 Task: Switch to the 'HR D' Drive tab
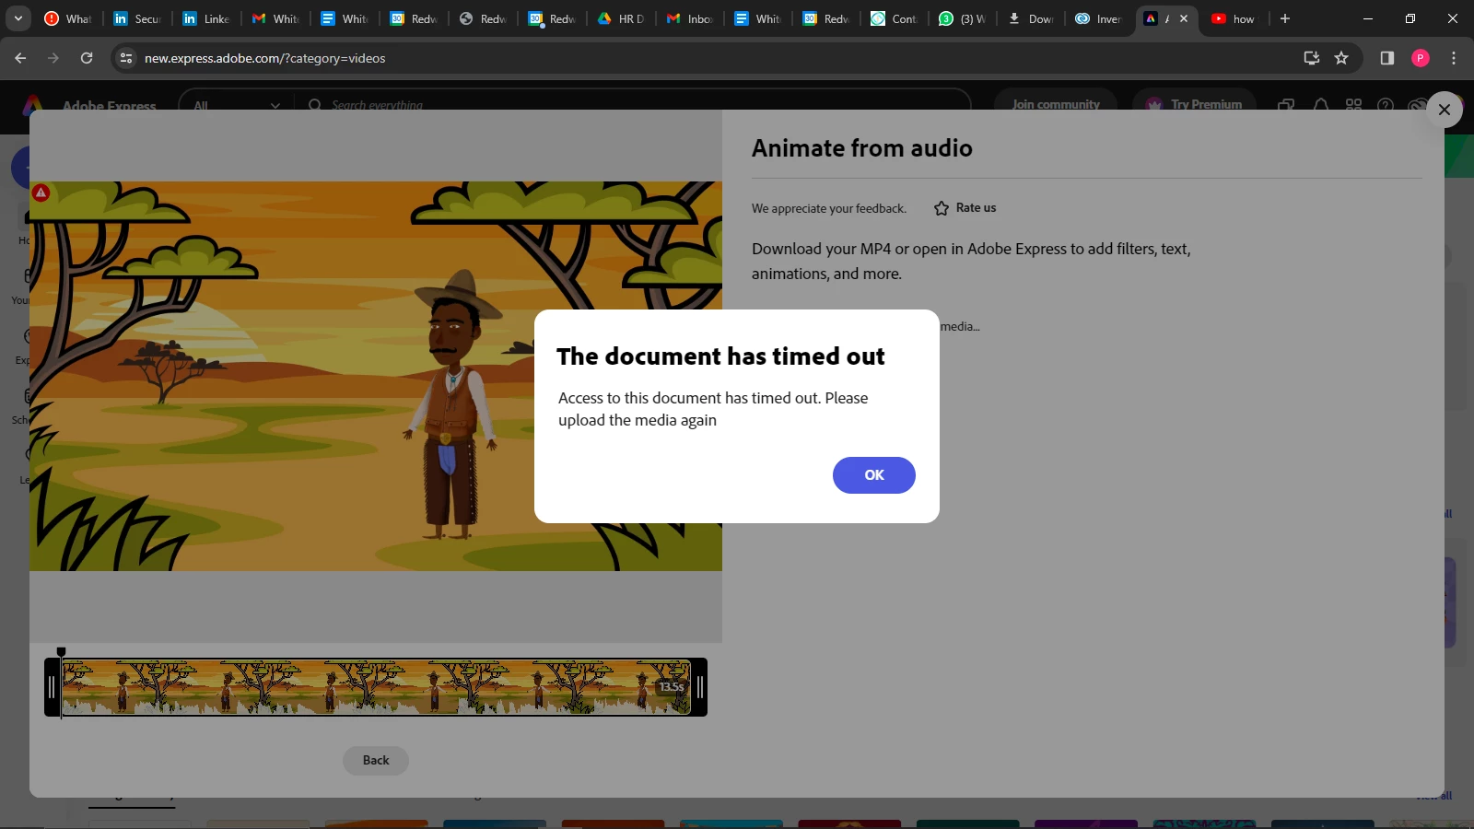click(621, 18)
